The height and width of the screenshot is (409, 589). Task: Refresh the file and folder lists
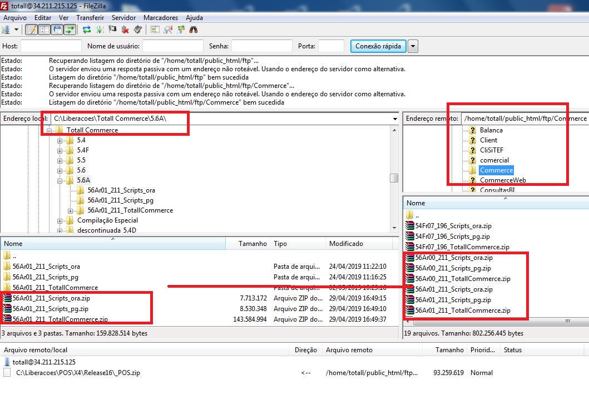click(87, 29)
